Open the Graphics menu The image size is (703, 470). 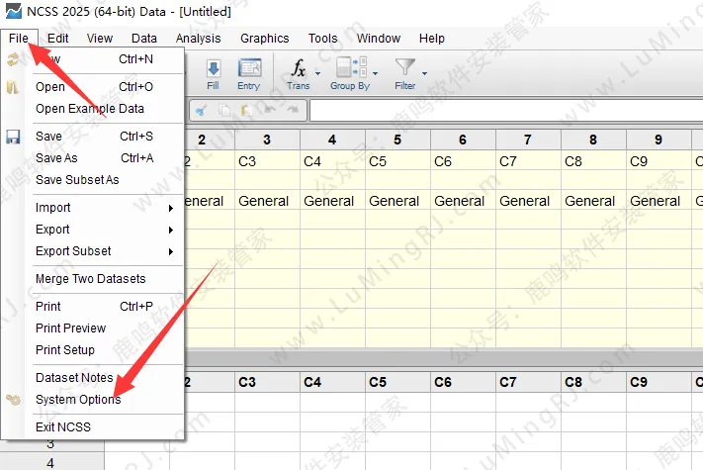pyautogui.click(x=264, y=39)
